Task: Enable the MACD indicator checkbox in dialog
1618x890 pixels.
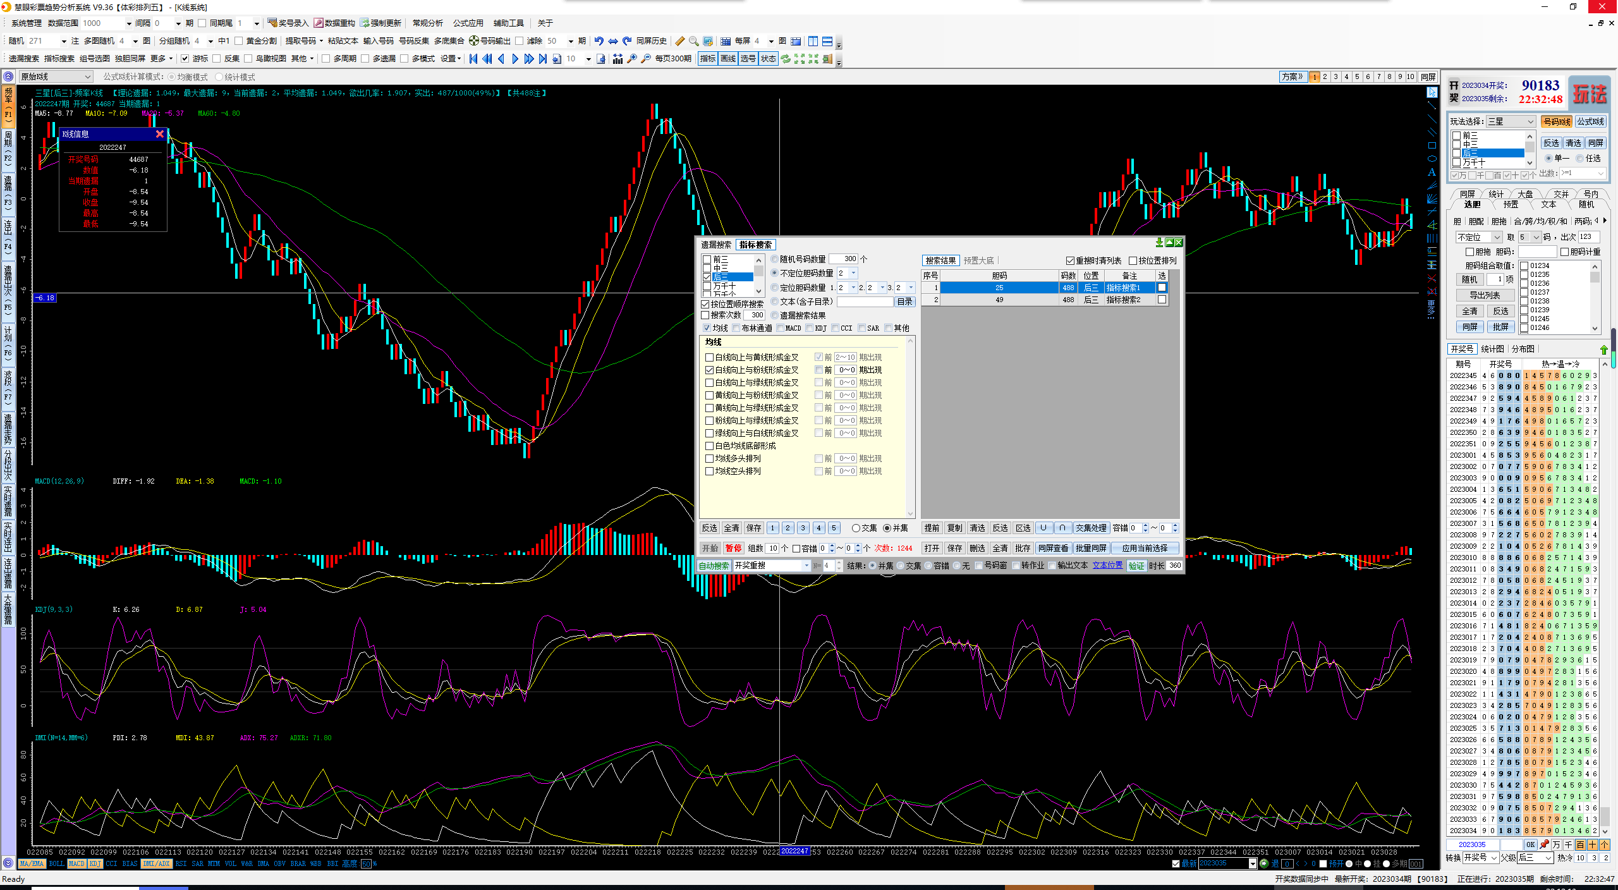Action: tap(780, 328)
